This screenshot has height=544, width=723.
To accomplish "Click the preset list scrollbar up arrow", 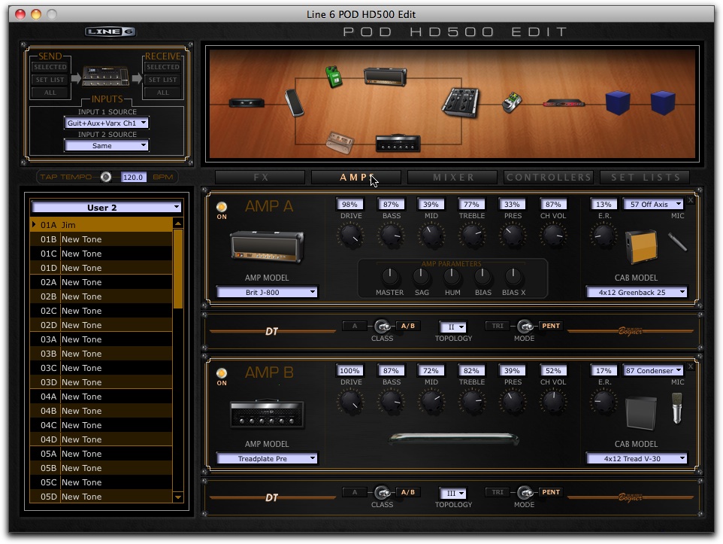I will 178,223.
